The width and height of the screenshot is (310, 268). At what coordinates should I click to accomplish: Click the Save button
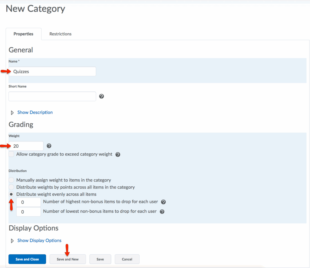pyautogui.click(x=100, y=259)
